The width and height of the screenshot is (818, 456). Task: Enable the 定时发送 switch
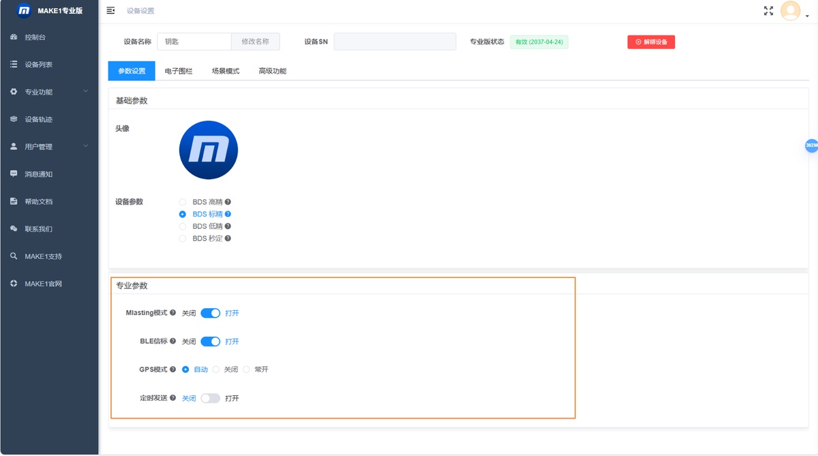pyautogui.click(x=211, y=398)
